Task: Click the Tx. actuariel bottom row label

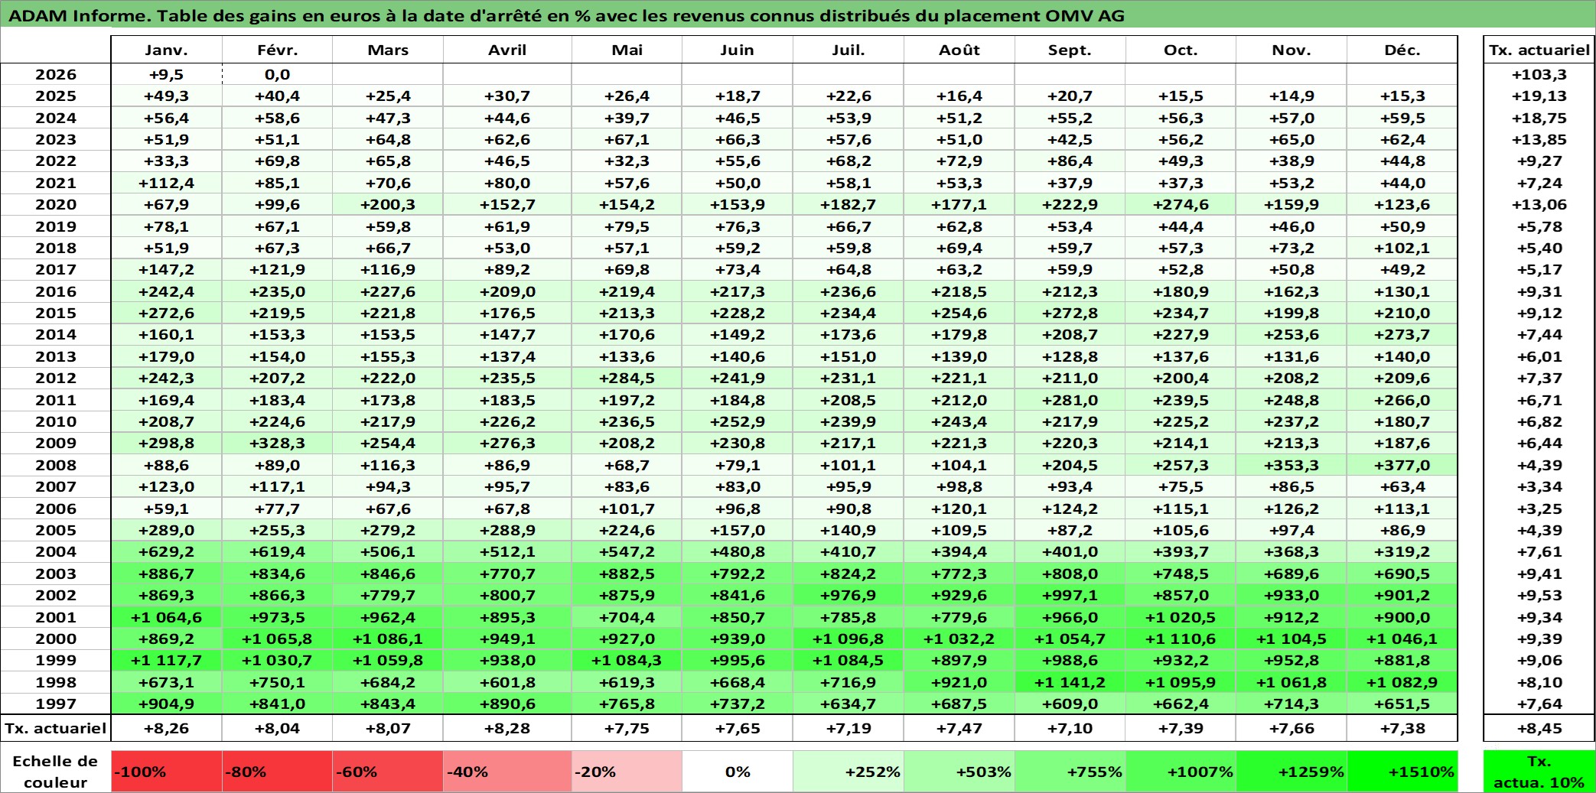Action: [56, 728]
